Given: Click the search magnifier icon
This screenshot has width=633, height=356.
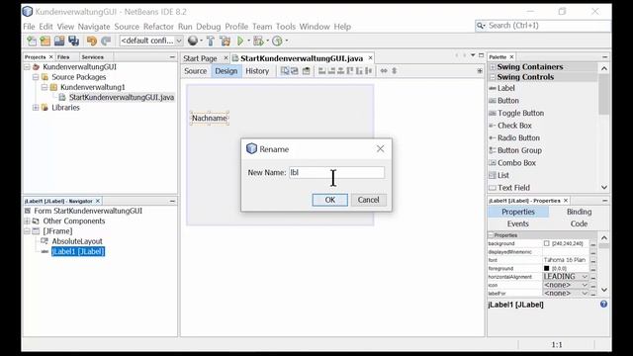Looking at the screenshot, I should point(481,26).
